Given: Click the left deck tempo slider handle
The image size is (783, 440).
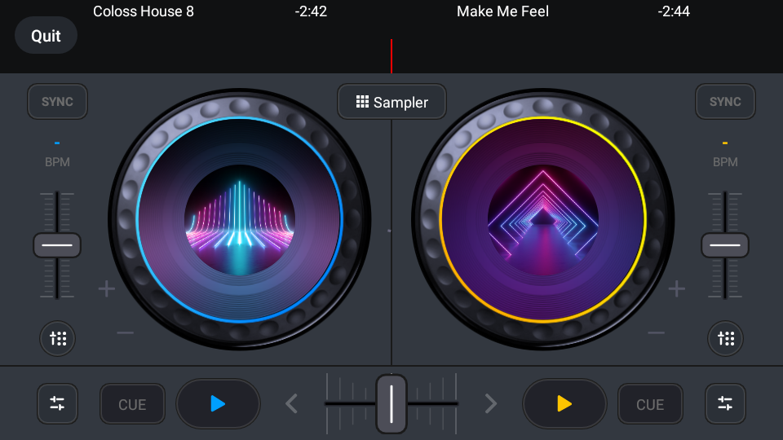Looking at the screenshot, I should coord(57,245).
